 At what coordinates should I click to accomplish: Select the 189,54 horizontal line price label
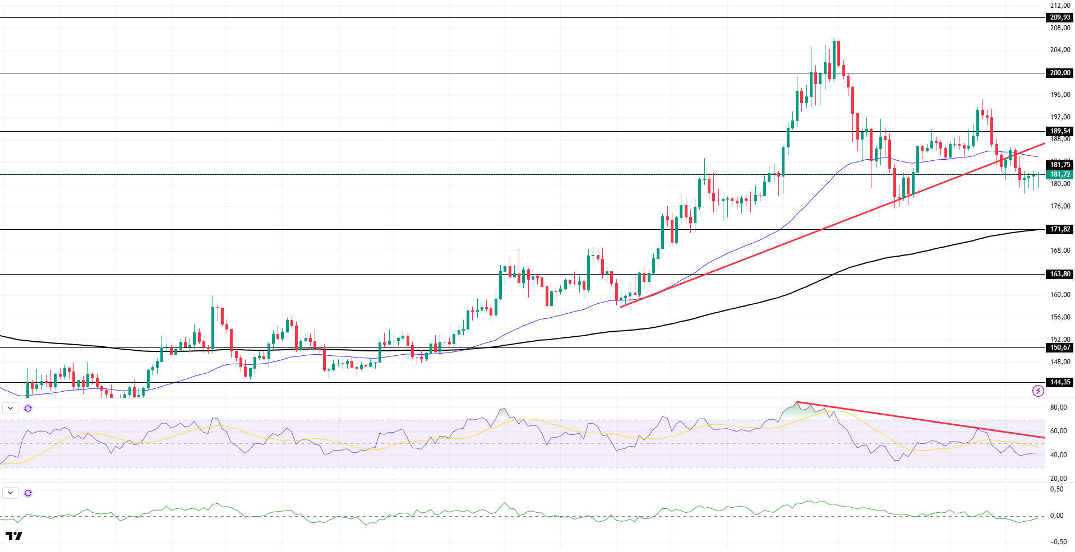point(1060,131)
